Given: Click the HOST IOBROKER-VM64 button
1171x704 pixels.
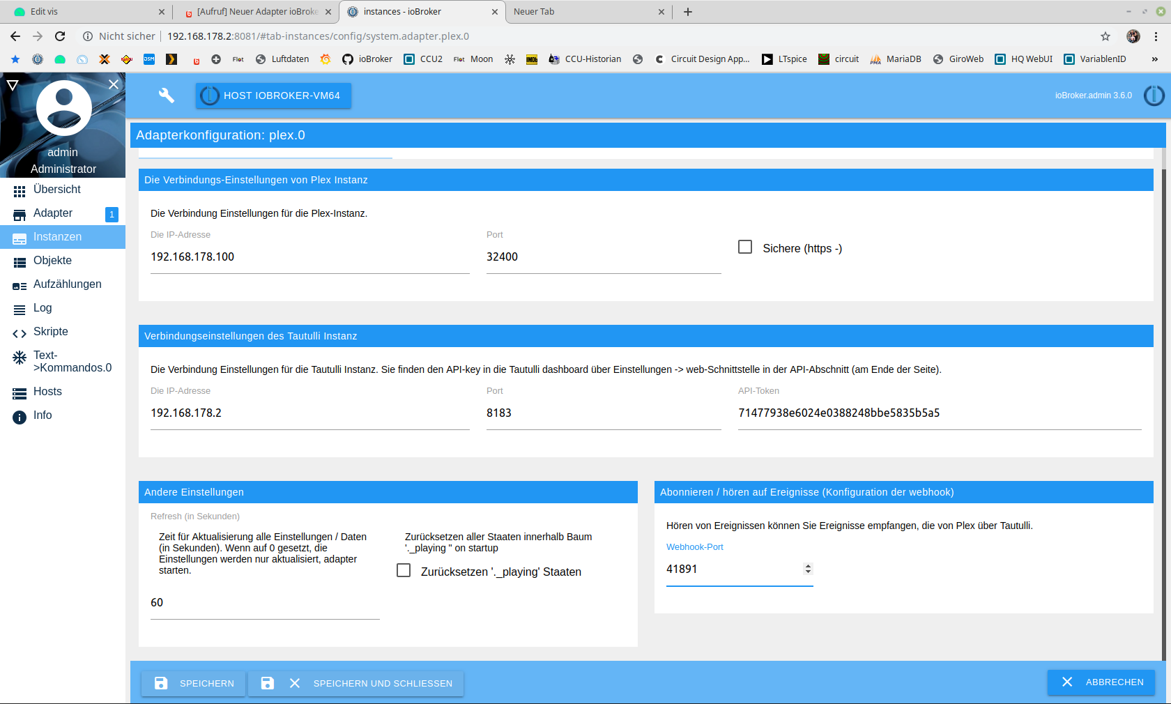Looking at the screenshot, I should (x=273, y=95).
